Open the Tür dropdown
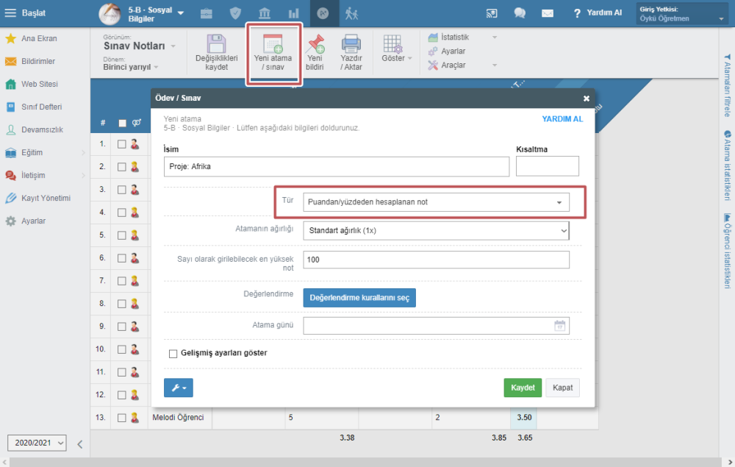 point(436,202)
